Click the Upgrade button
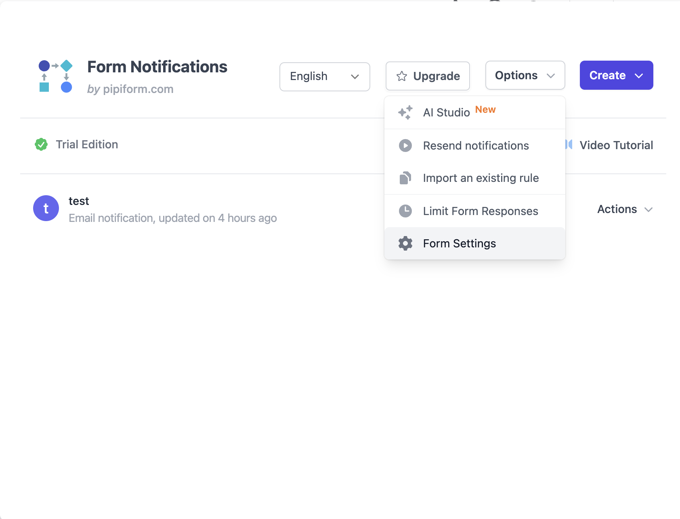 (428, 76)
